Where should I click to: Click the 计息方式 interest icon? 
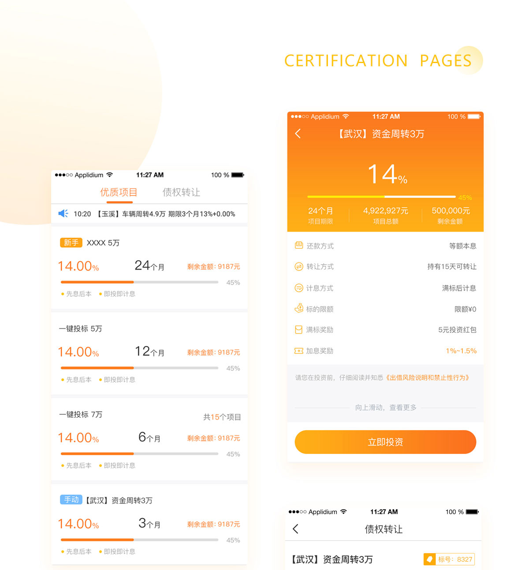click(x=299, y=288)
